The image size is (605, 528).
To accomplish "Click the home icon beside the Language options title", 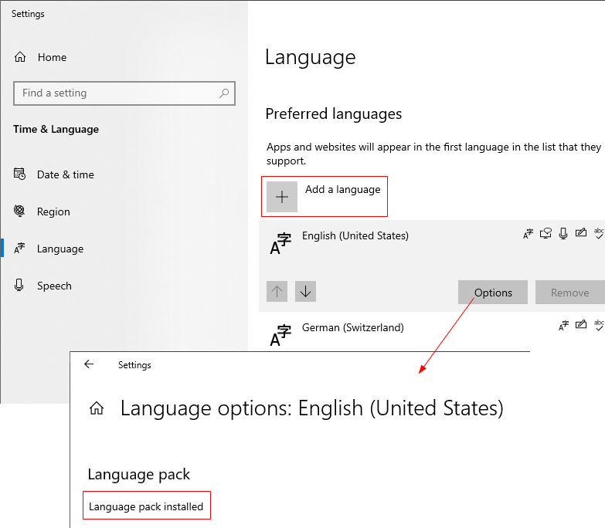I will pyautogui.click(x=97, y=408).
